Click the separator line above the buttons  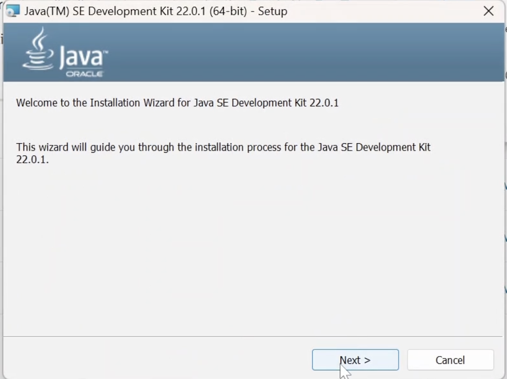pyautogui.click(x=253, y=336)
